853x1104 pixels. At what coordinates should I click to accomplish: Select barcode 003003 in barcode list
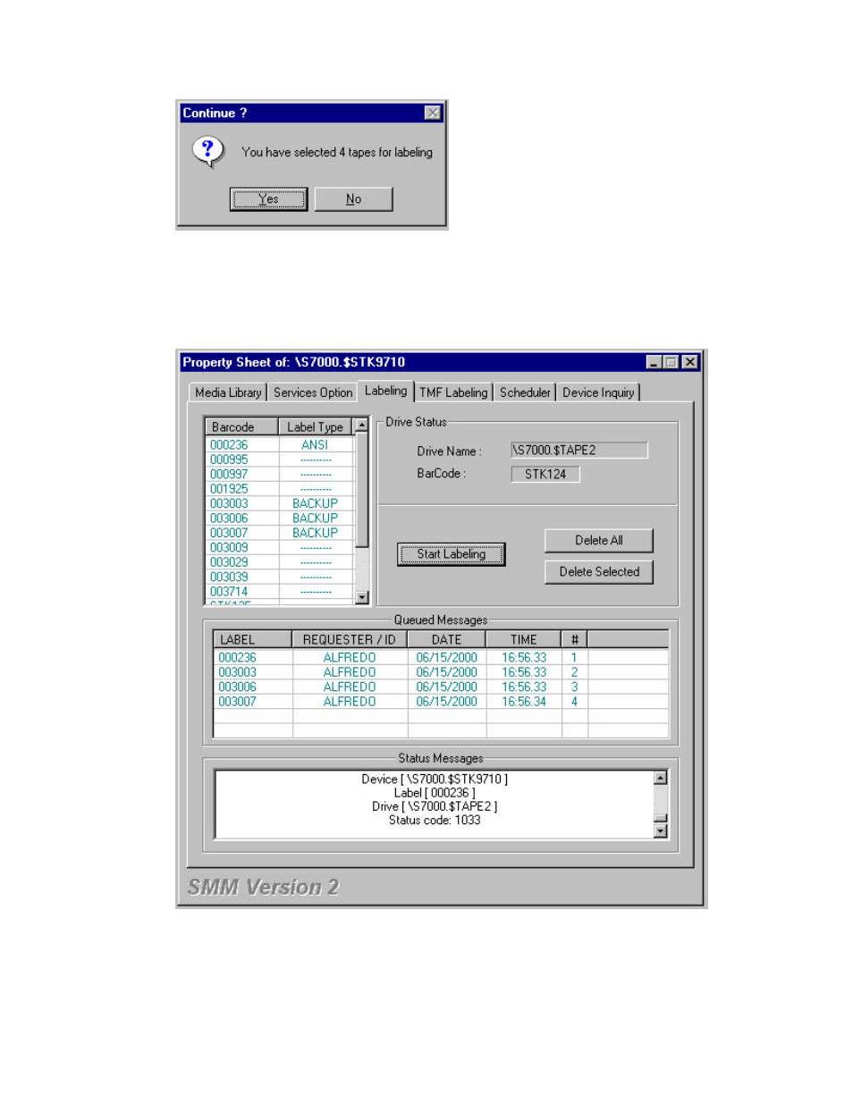click(x=229, y=503)
